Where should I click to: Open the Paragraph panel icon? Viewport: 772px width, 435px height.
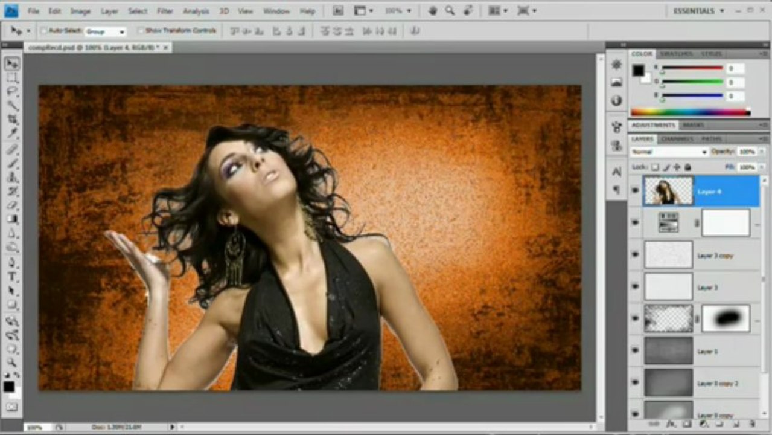coord(616,190)
